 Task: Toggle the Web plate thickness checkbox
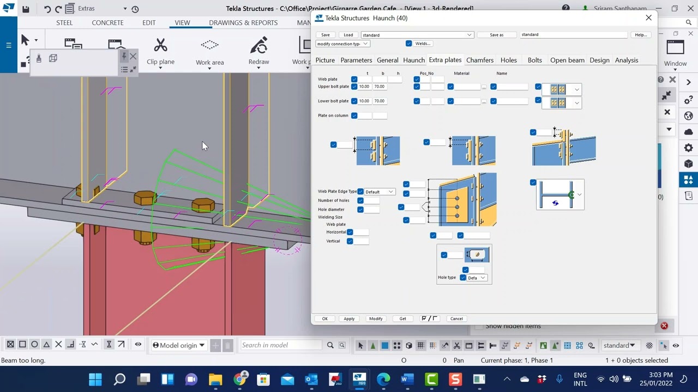coord(354,79)
